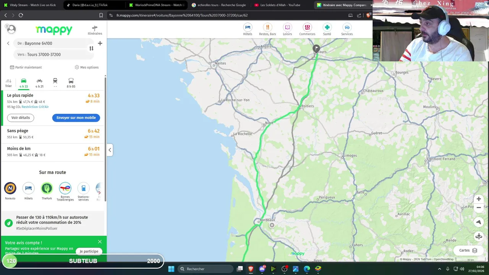Zoom in the map with plus
The width and height of the screenshot is (489, 275).
pyautogui.click(x=479, y=199)
